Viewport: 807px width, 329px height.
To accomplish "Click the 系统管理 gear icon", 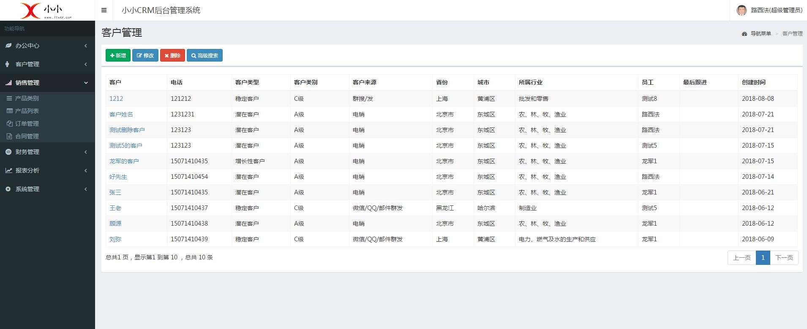I will click(x=8, y=189).
